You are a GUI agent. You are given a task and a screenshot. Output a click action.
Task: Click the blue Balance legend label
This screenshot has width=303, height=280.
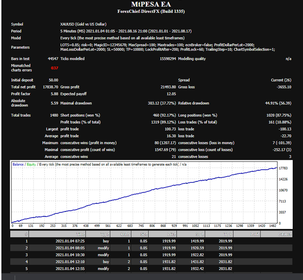pyautogui.click(x=18, y=164)
